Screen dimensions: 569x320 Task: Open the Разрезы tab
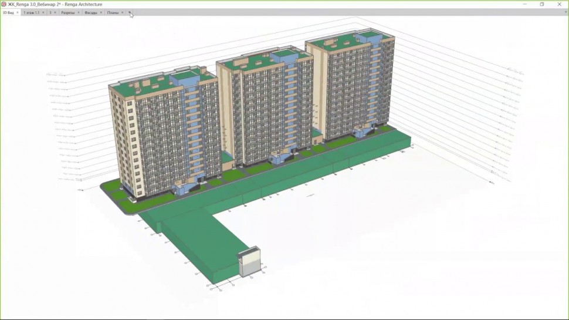[x=67, y=12]
